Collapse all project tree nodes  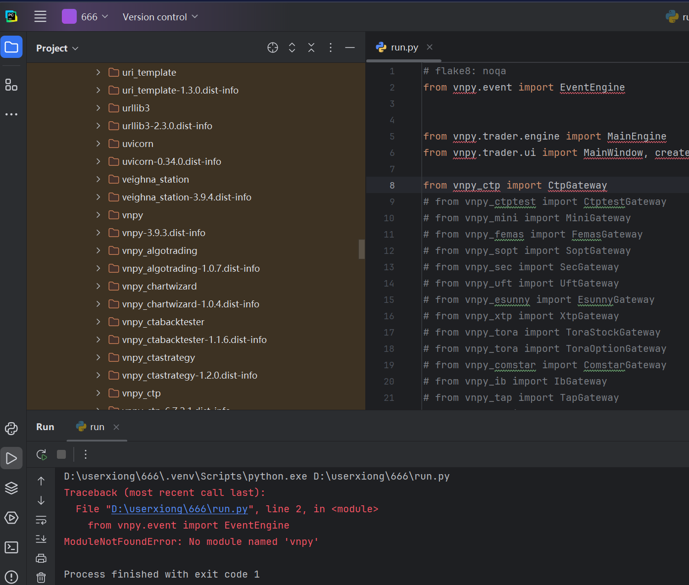click(x=311, y=48)
